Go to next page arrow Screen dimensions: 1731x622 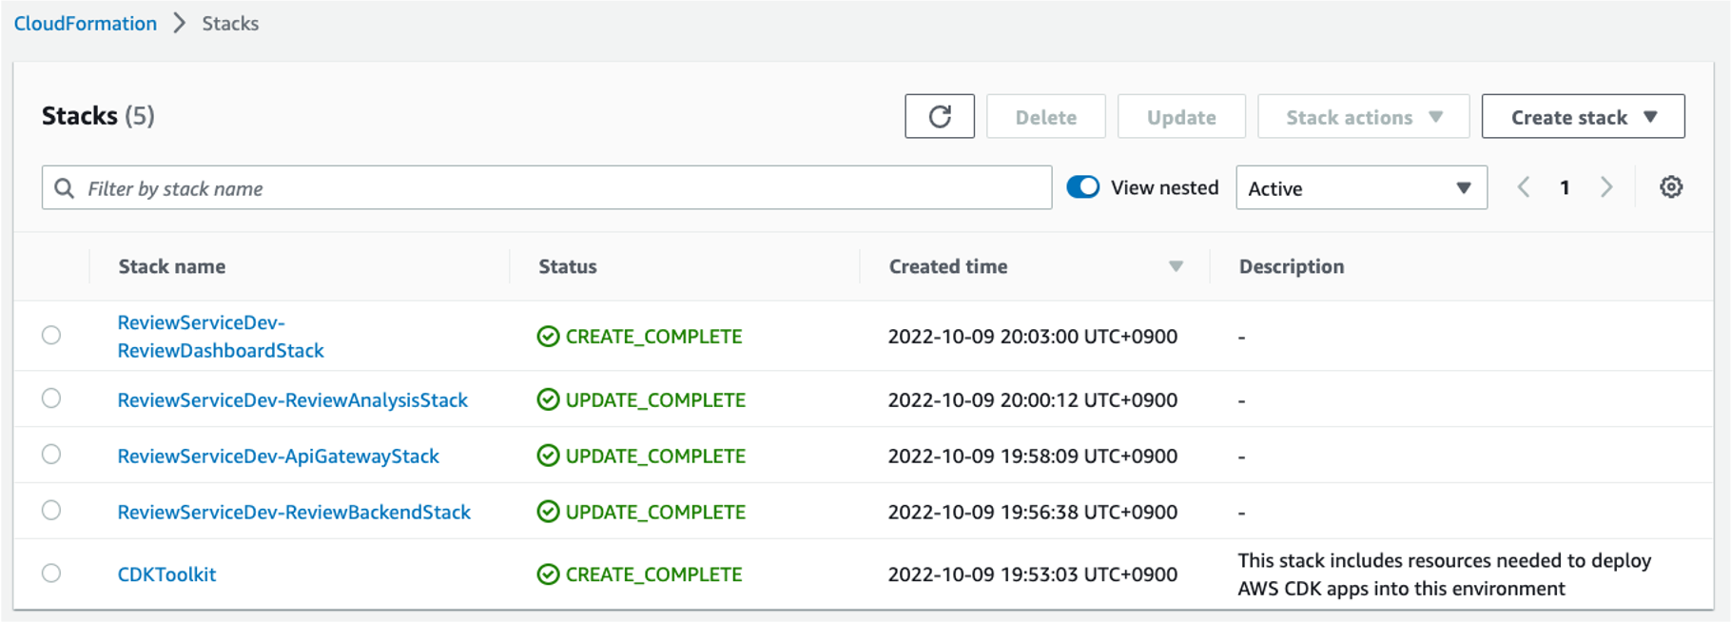point(1606,187)
